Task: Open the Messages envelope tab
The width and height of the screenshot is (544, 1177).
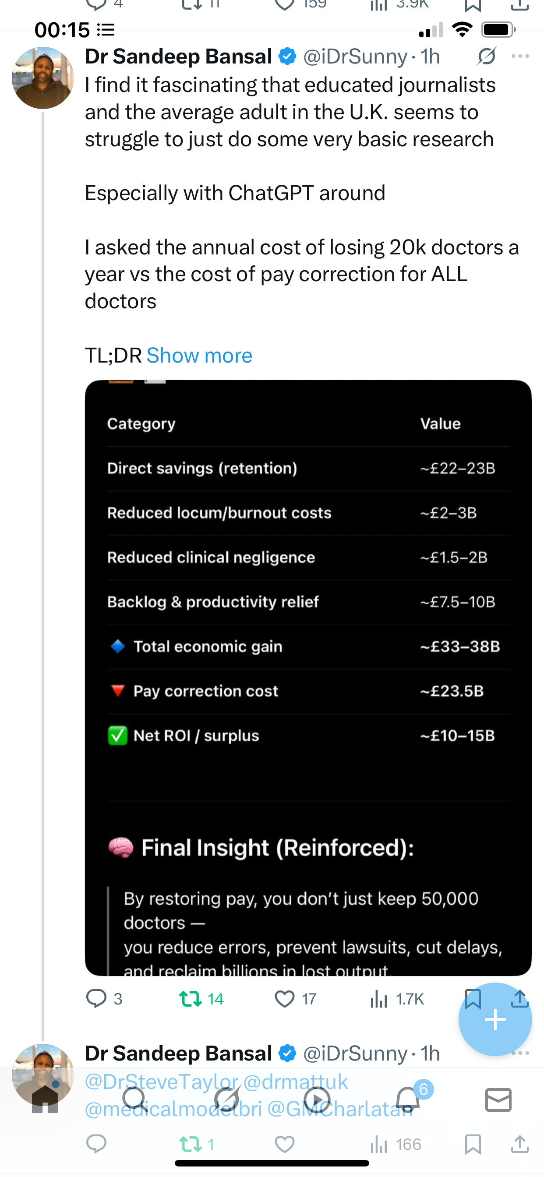Action: point(498,1100)
